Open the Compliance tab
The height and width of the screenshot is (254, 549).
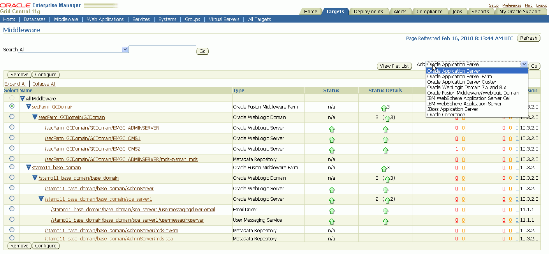(x=429, y=12)
